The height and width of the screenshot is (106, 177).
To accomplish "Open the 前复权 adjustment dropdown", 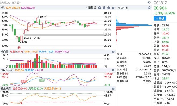I will 91,8.
